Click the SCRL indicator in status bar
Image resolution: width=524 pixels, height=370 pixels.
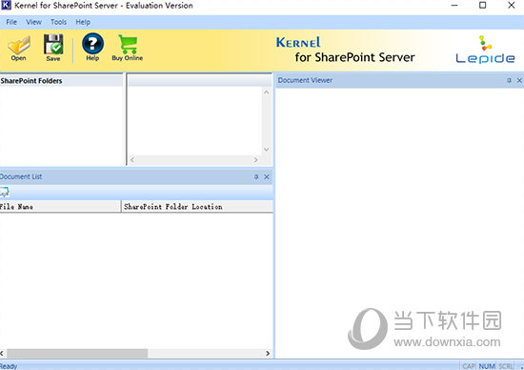(506, 366)
